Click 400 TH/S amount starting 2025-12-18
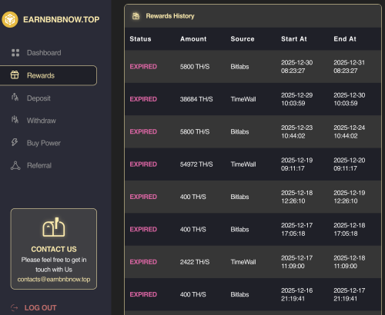 192,197
